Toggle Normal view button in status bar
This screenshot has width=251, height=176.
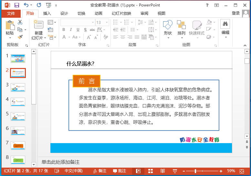(x=138, y=171)
